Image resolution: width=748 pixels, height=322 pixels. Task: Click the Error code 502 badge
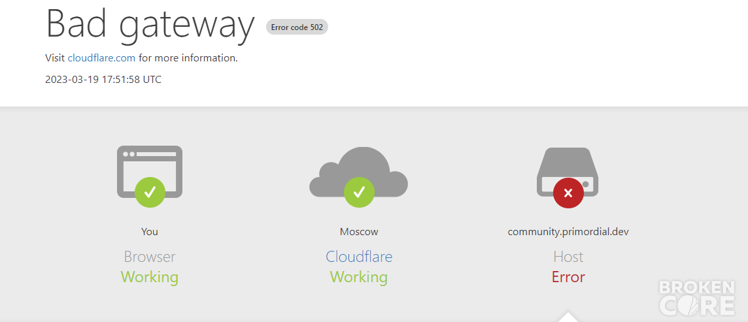[297, 27]
